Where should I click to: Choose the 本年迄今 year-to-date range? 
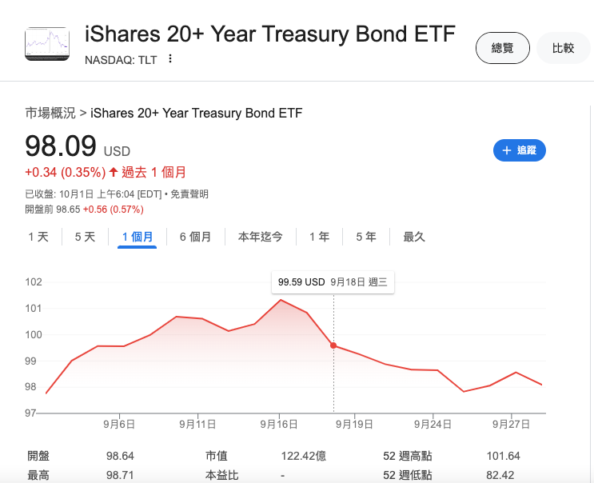[261, 237]
